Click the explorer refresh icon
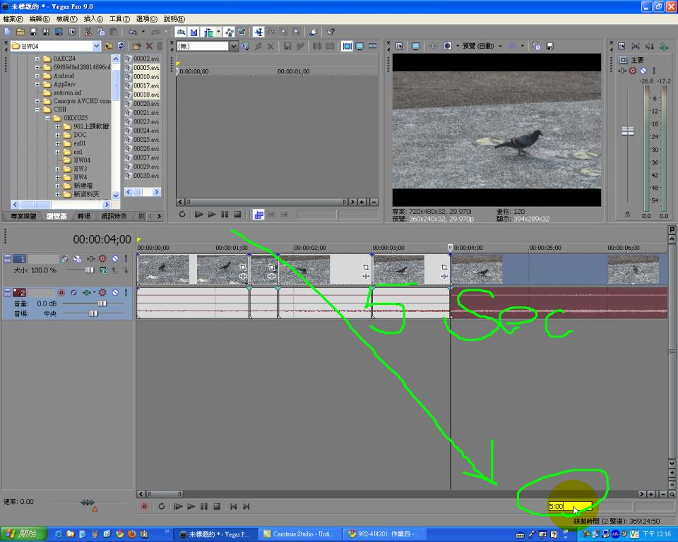The width and height of the screenshot is (678, 542). [121, 46]
